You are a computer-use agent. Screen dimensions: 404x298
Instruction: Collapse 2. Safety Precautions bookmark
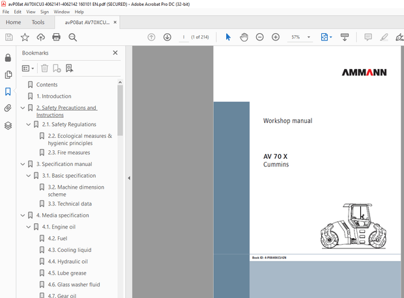pos(23,108)
